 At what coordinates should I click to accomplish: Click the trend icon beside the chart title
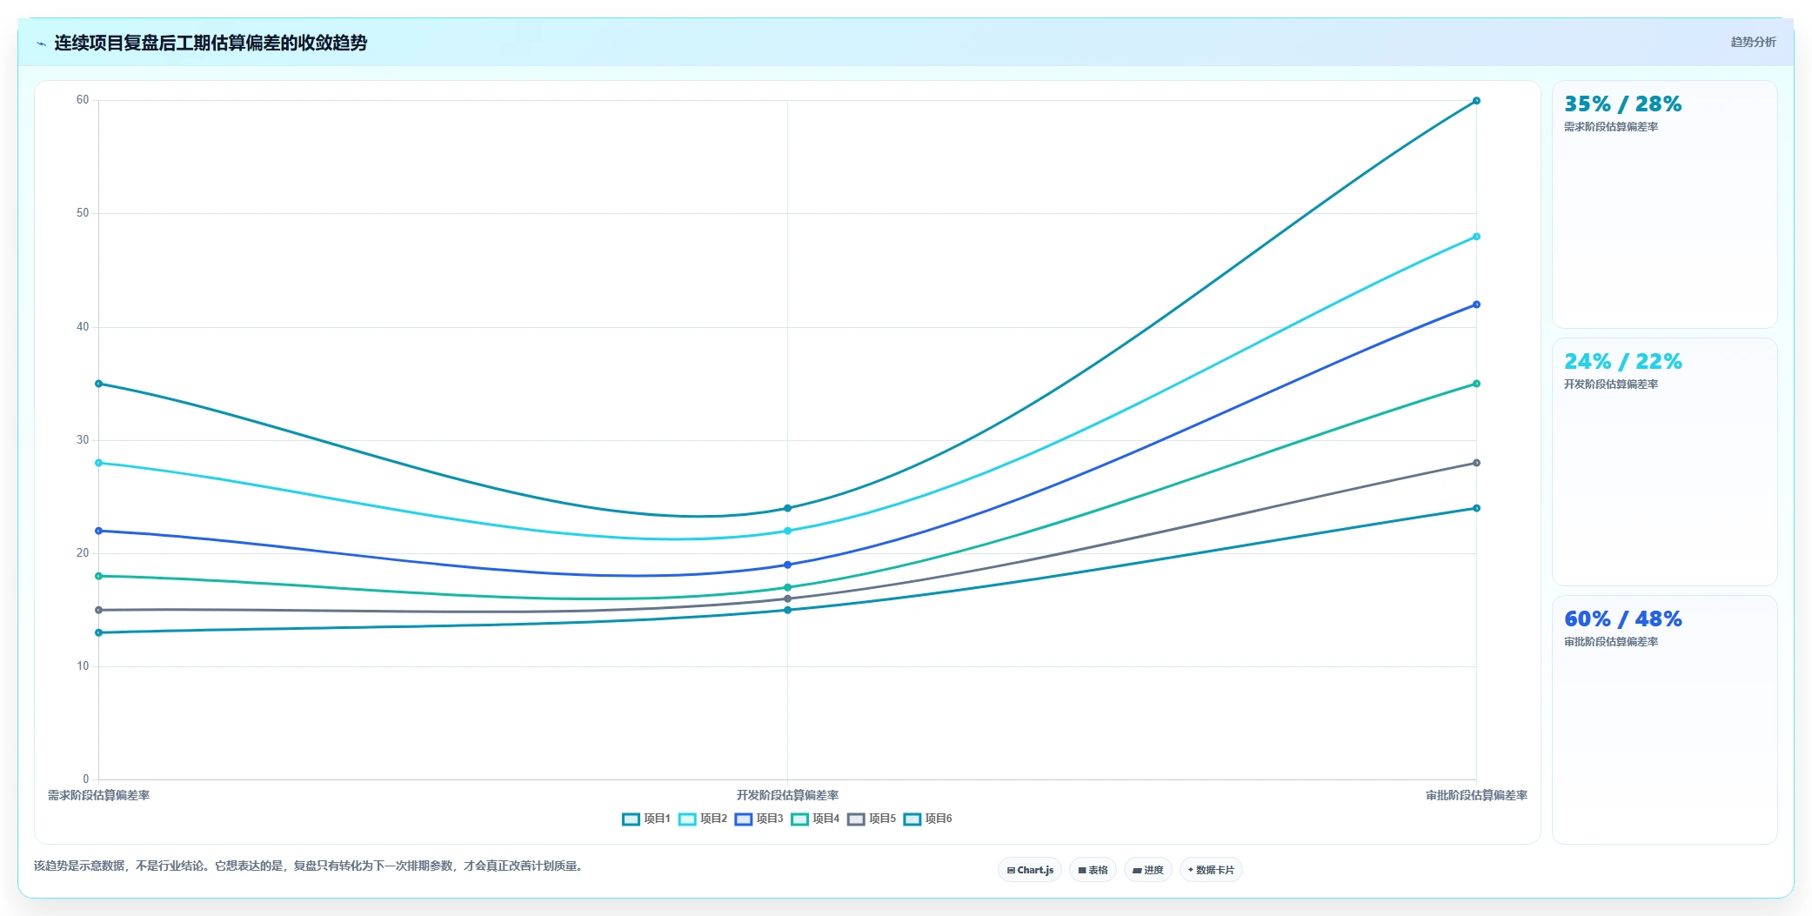41,43
